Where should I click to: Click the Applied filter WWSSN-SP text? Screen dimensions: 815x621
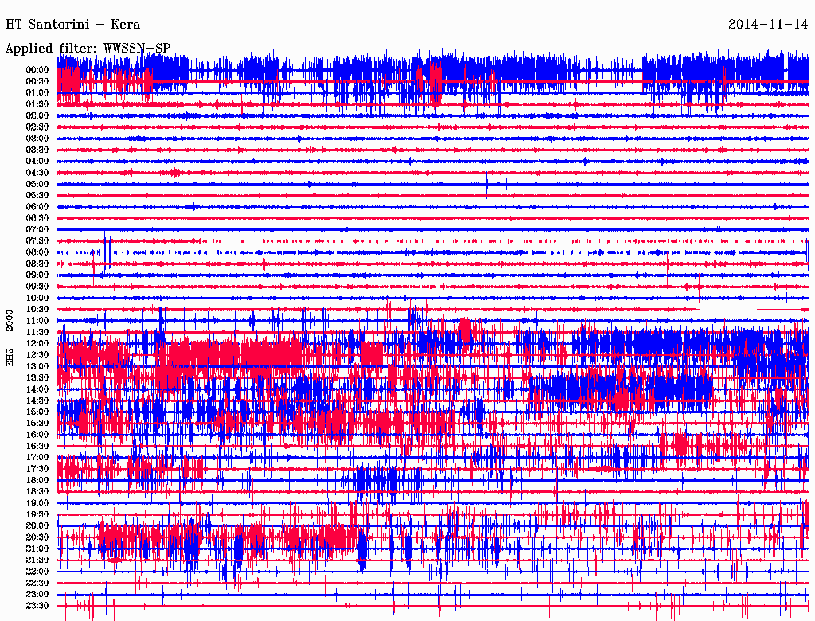click(88, 49)
